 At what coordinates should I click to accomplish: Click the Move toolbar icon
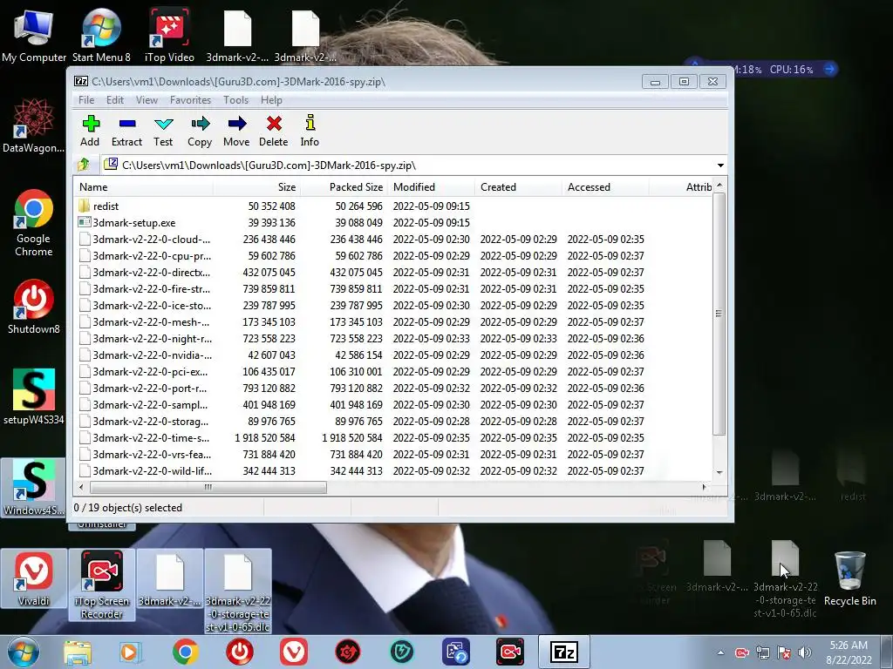[236, 131]
